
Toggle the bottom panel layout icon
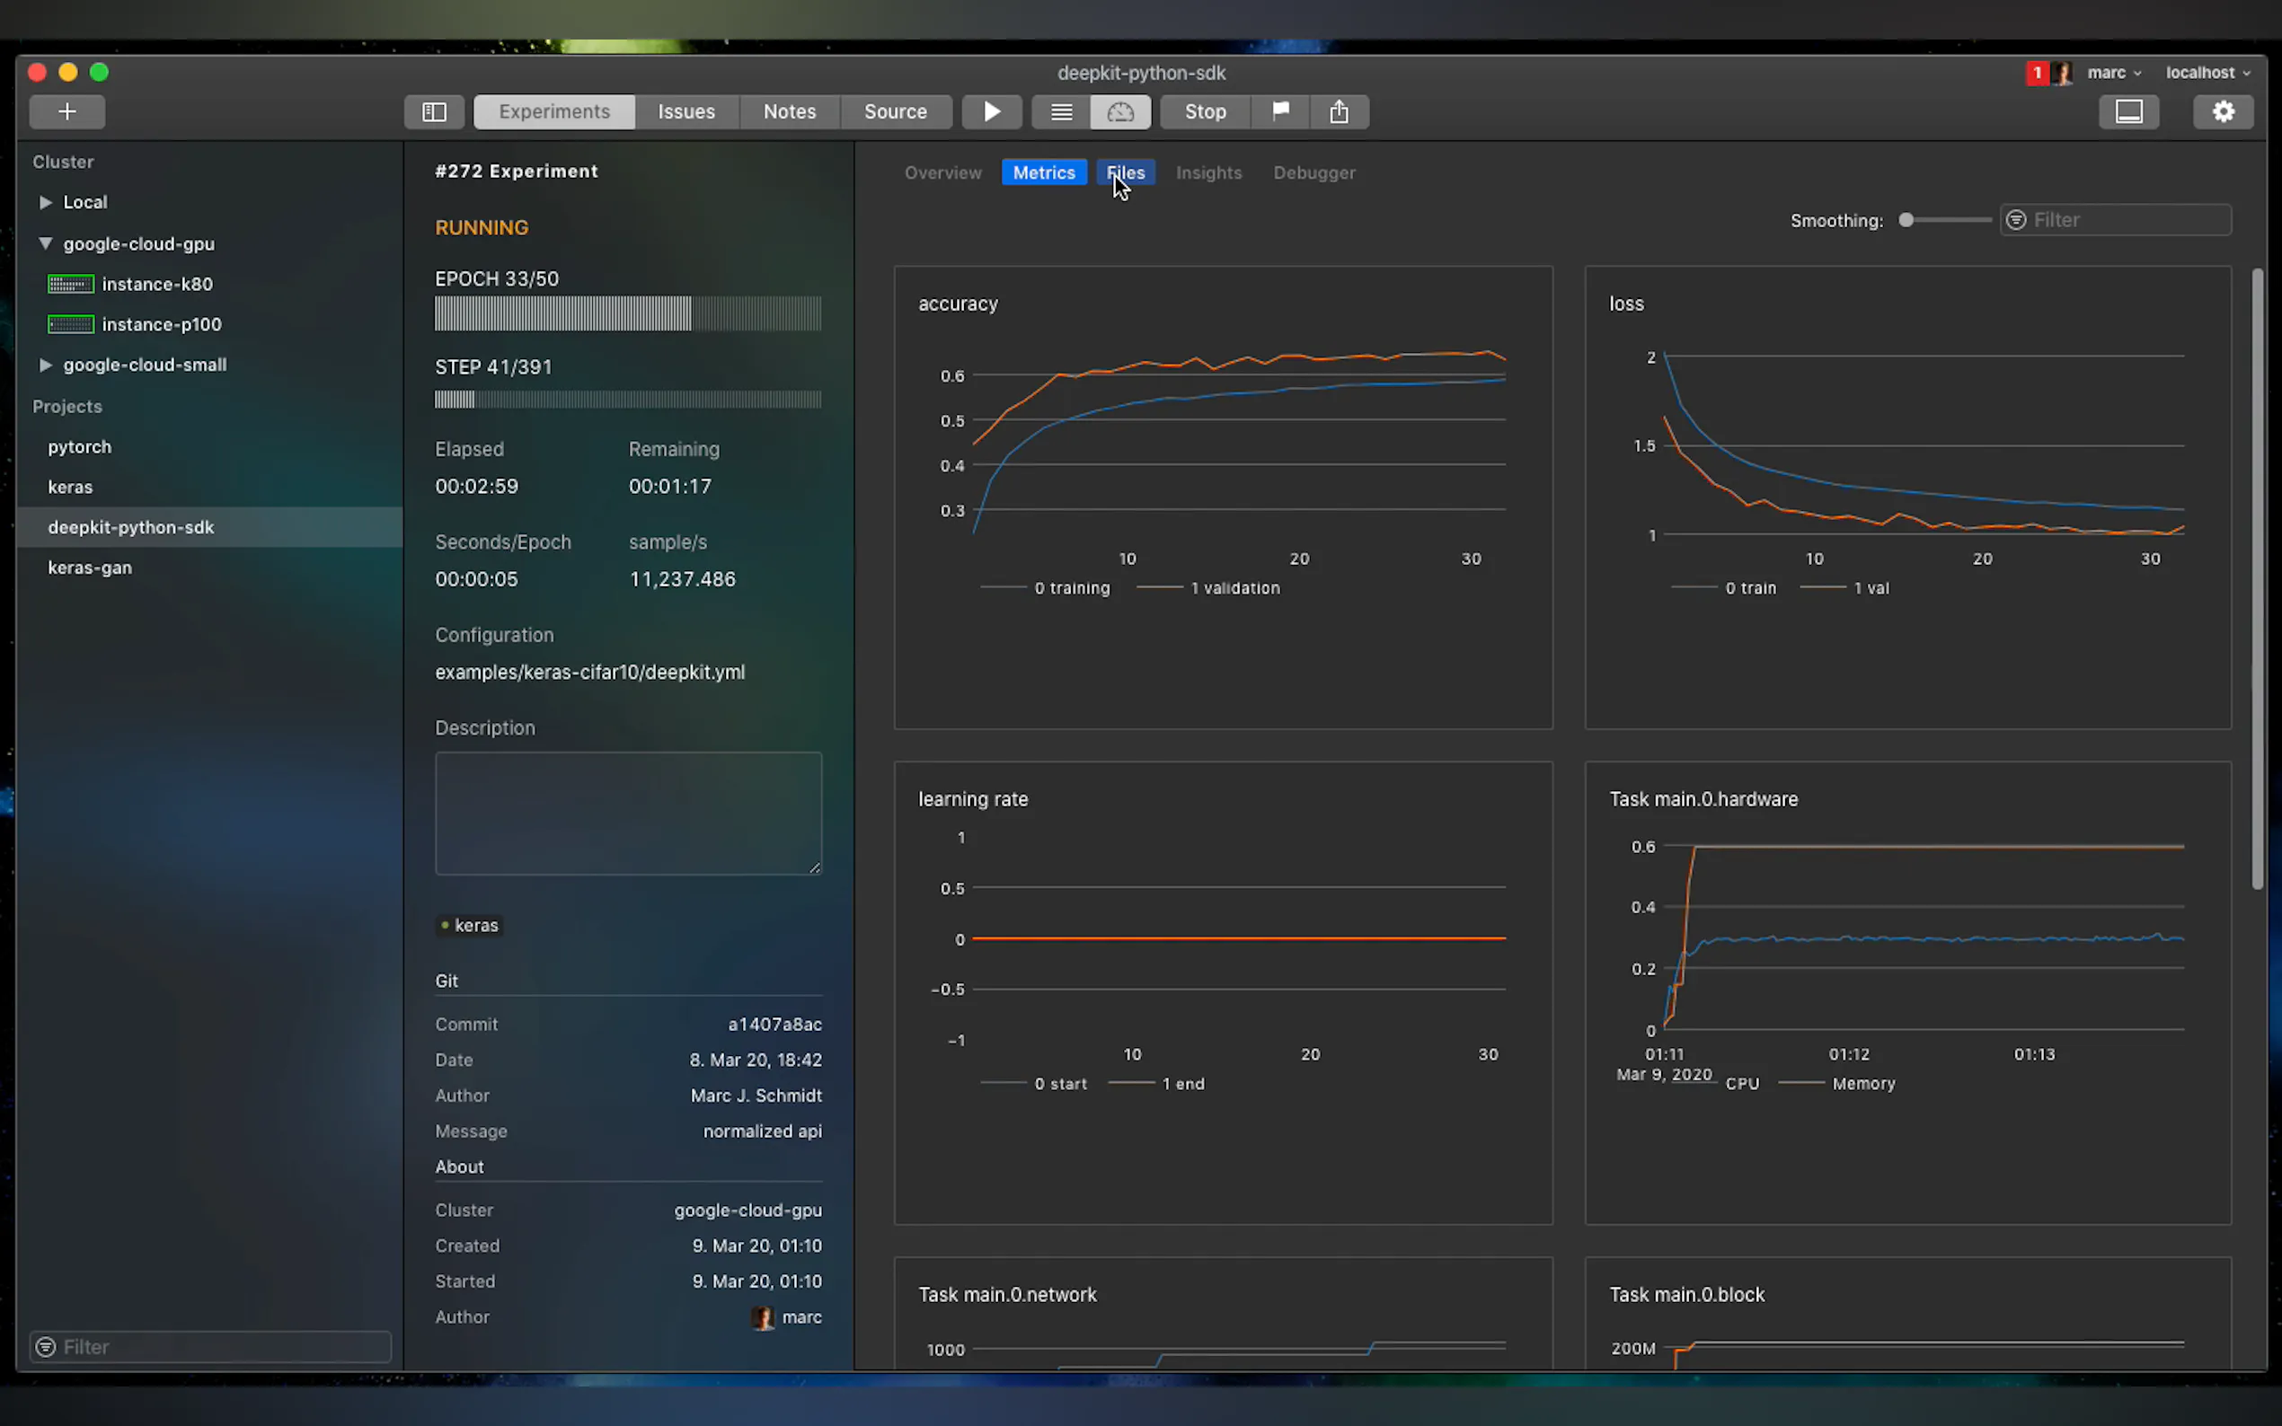pyautogui.click(x=2128, y=111)
